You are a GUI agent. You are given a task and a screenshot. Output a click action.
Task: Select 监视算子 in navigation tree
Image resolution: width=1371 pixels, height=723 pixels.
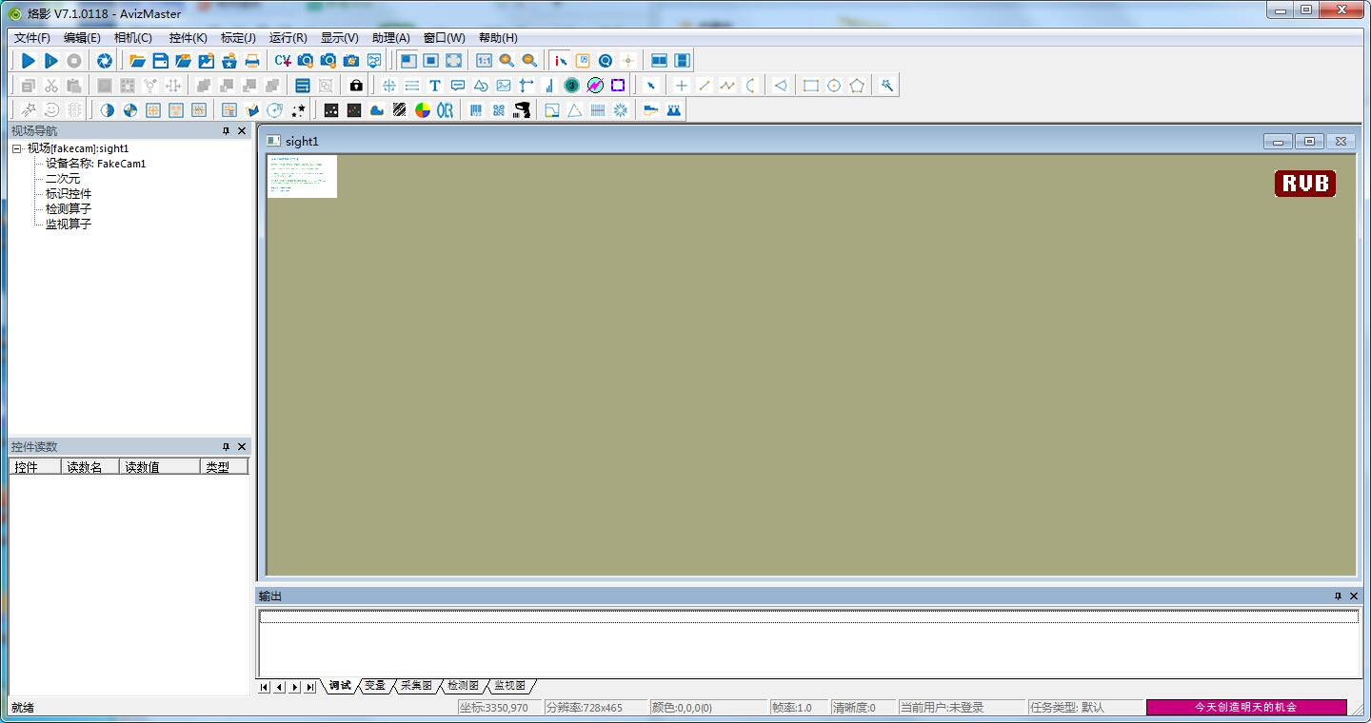69,225
